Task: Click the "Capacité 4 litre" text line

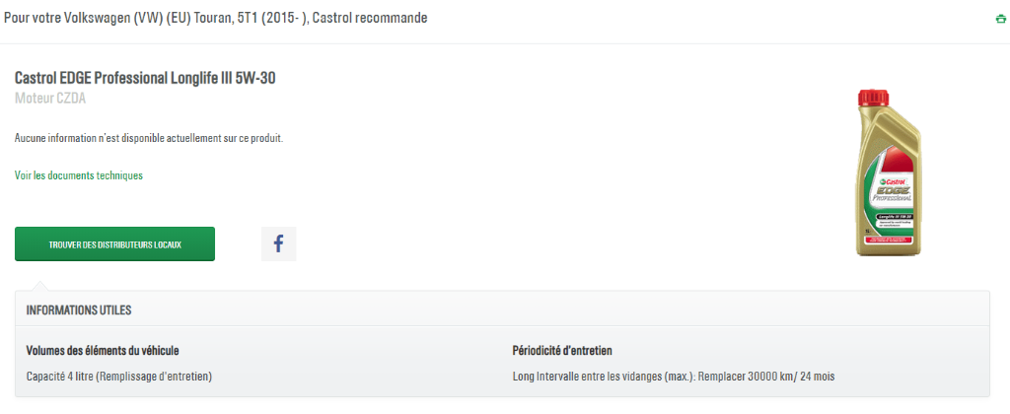Action: click(119, 376)
